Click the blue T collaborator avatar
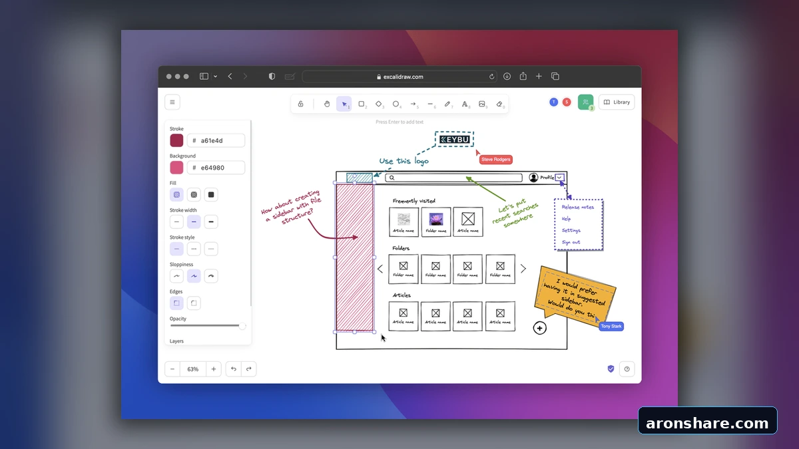Image resolution: width=799 pixels, height=449 pixels. pyautogui.click(x=553, y=102)
